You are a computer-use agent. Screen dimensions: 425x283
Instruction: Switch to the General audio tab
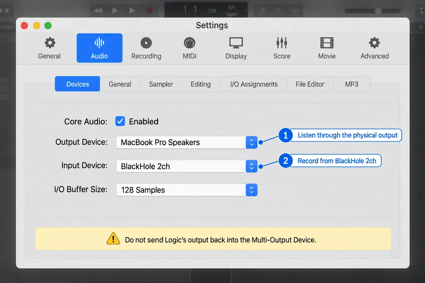(120, 84)
